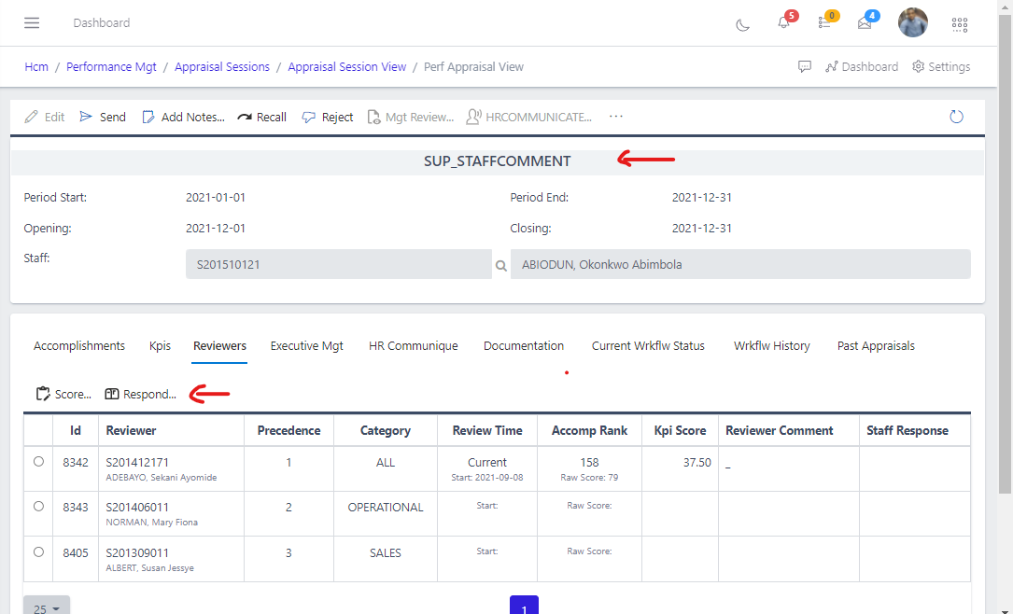Switch to the Kpis tab

tap(160, 346)
